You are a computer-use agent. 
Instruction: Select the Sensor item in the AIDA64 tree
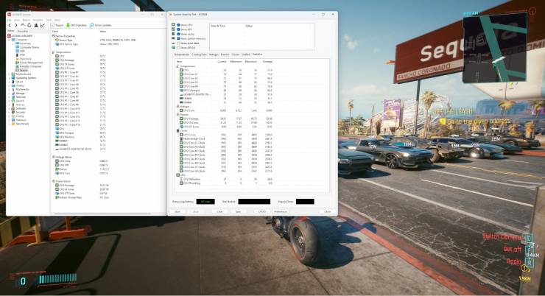(21, 70)
